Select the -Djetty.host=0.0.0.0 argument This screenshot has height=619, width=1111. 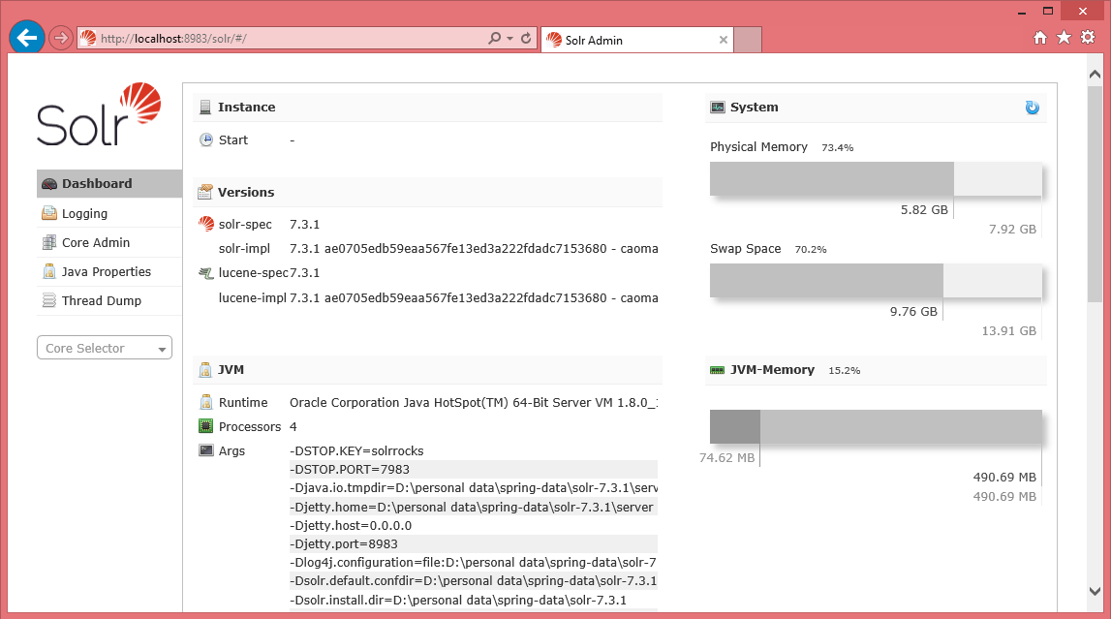(x=351, y=525)
